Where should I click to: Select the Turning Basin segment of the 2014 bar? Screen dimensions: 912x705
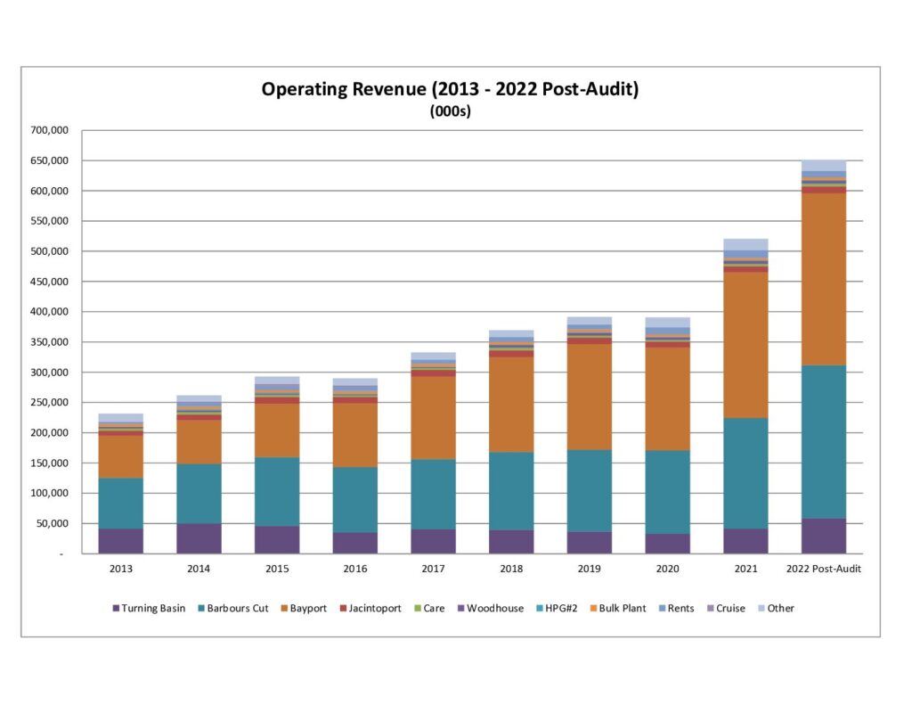(199, 538)
